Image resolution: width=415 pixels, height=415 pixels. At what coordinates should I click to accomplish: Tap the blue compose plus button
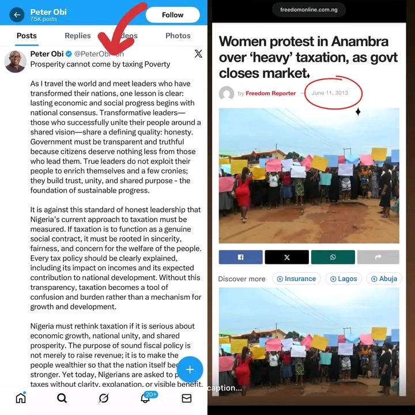(190, 369)
